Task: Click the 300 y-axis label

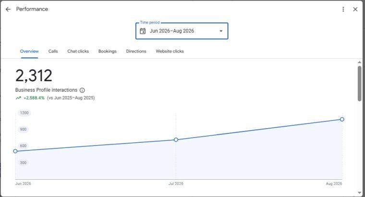Action: (x=23, y=163)
